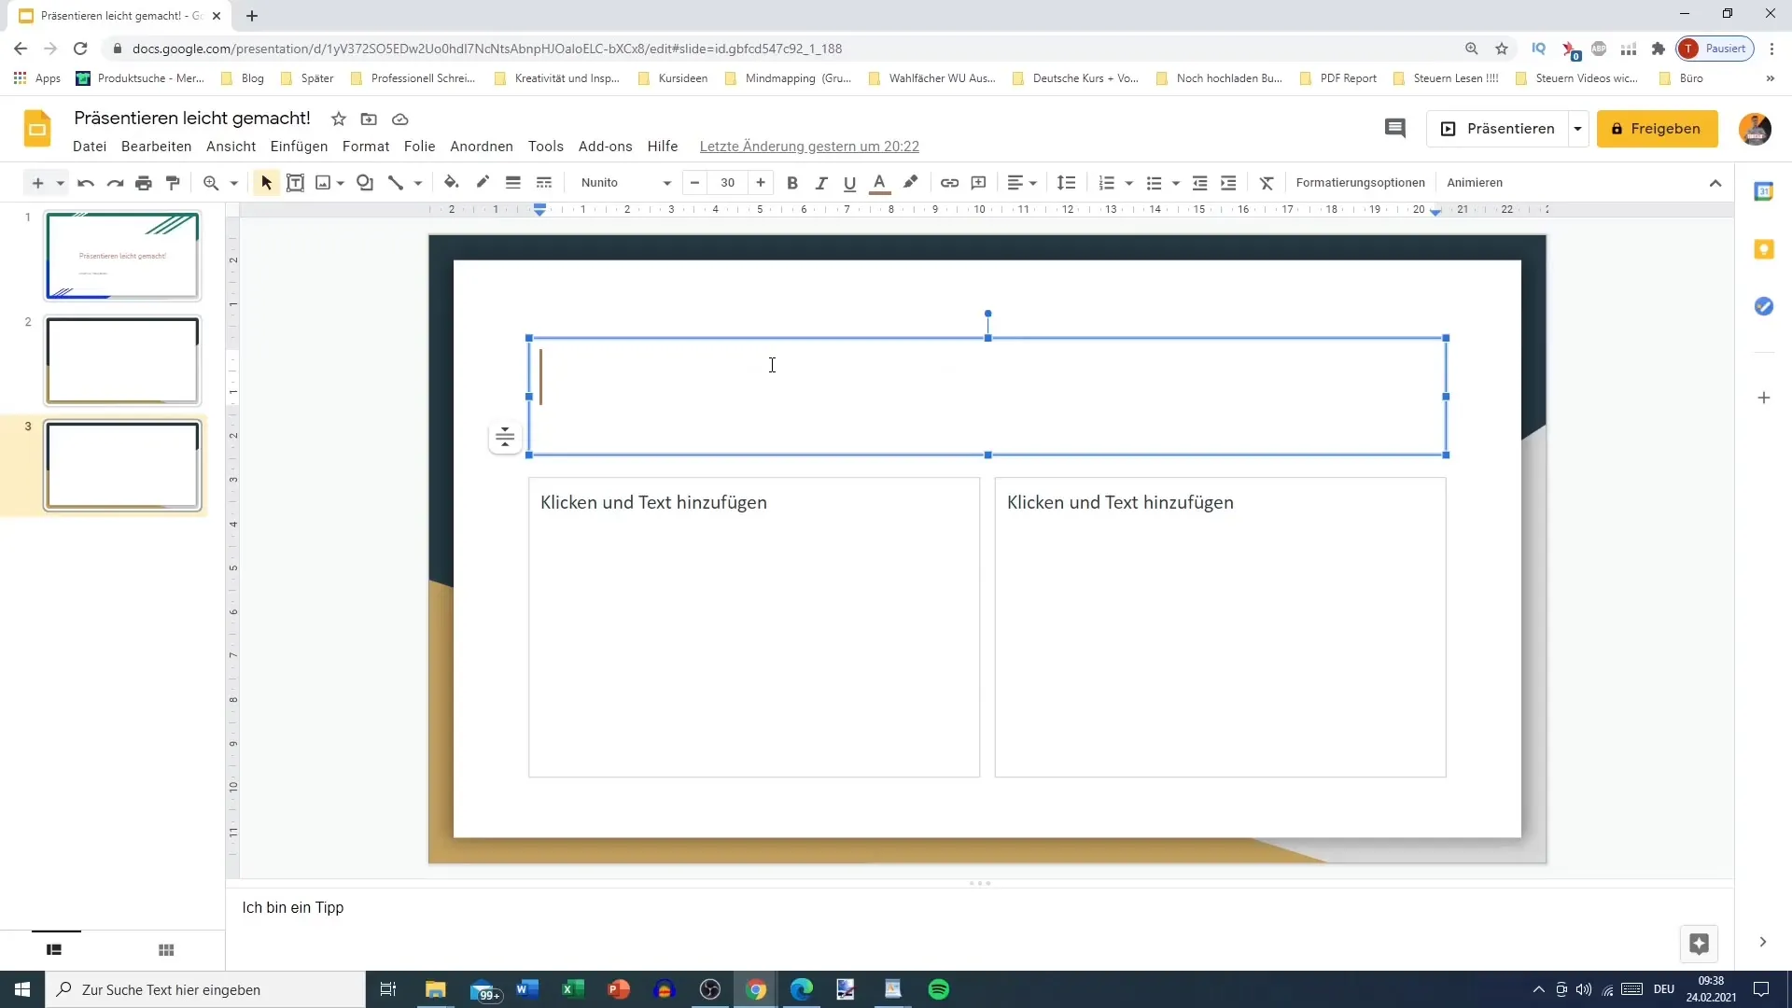Print the presentation with printer icon

pyautogui.click(x=144, y=183)
